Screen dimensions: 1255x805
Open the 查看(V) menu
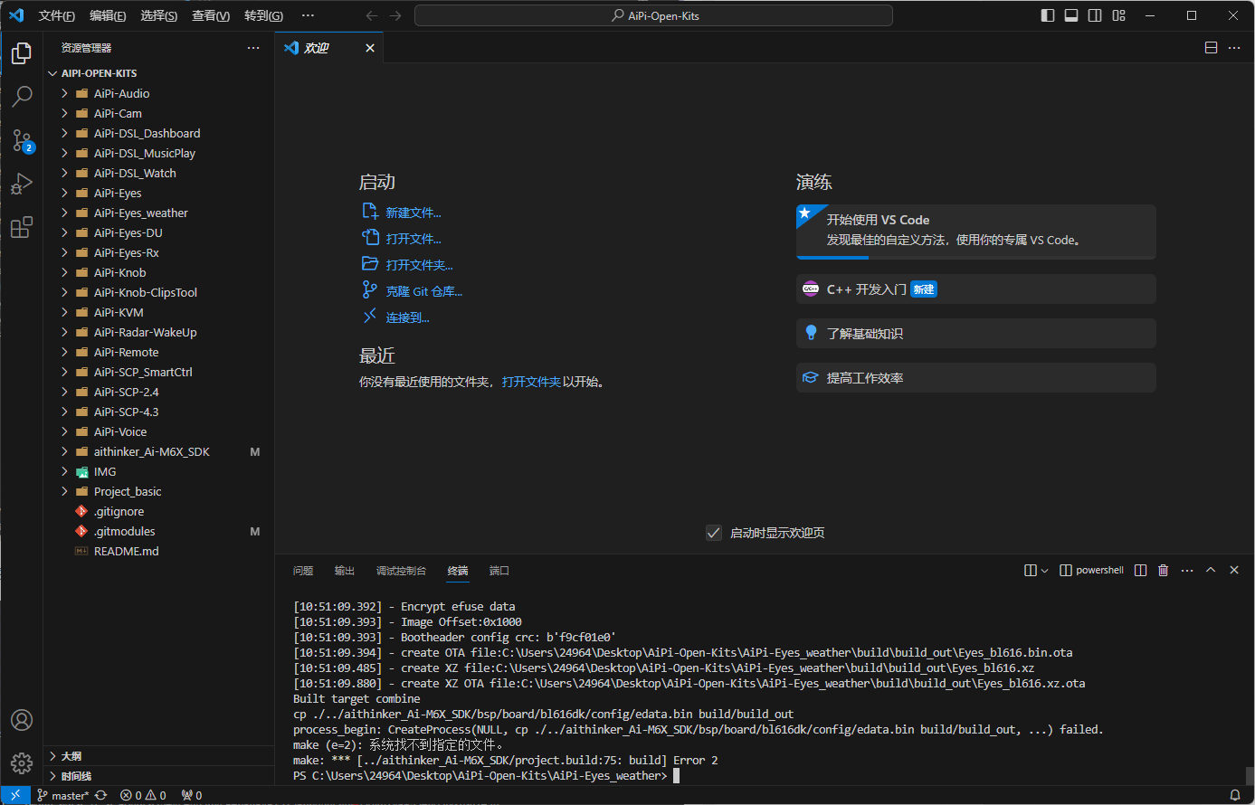pos(211,15)
